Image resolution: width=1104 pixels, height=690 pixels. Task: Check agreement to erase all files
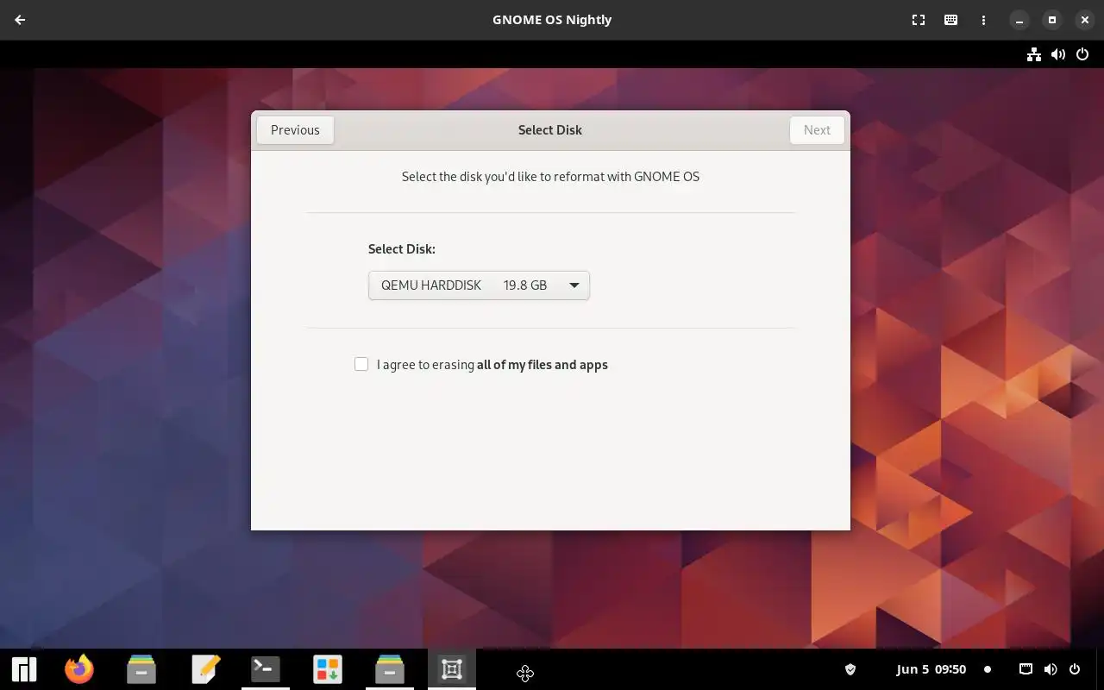361,364
